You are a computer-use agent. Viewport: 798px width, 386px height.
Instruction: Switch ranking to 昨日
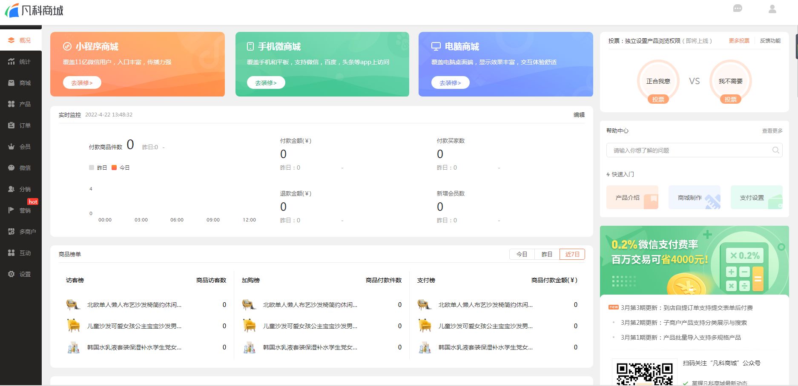tap(547, 254)
